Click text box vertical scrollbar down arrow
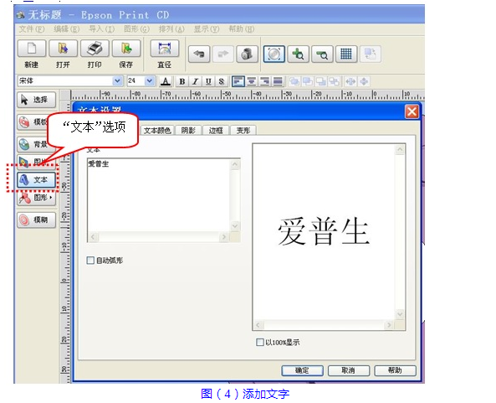The height and width of the screenshot is (403, 496). [235, 226]
